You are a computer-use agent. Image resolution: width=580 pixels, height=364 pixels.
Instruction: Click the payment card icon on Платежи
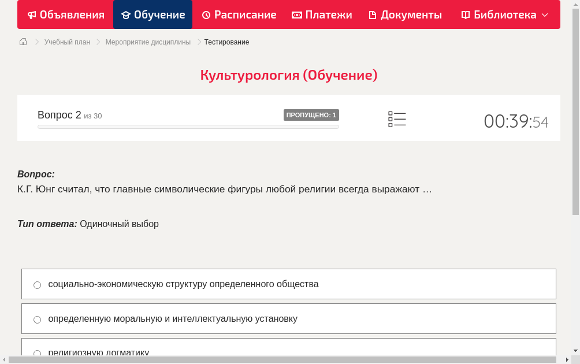pyautogui.click(x=296, y=14)
